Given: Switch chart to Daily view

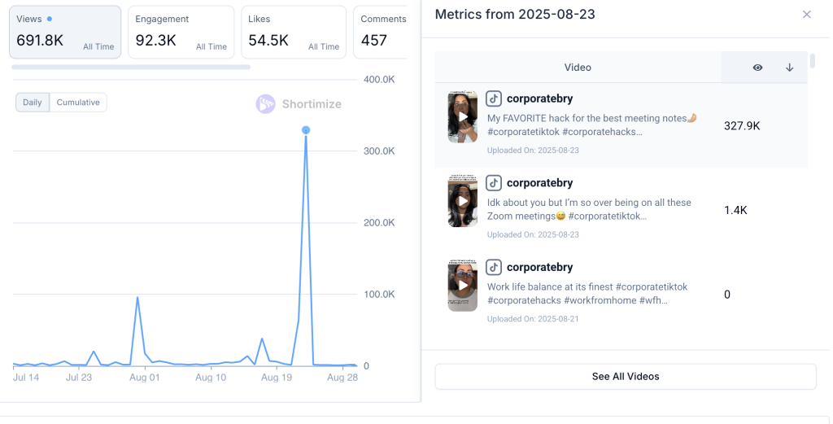Looking at the screenshot, I should pyautogui.click(x=33, y=103).
